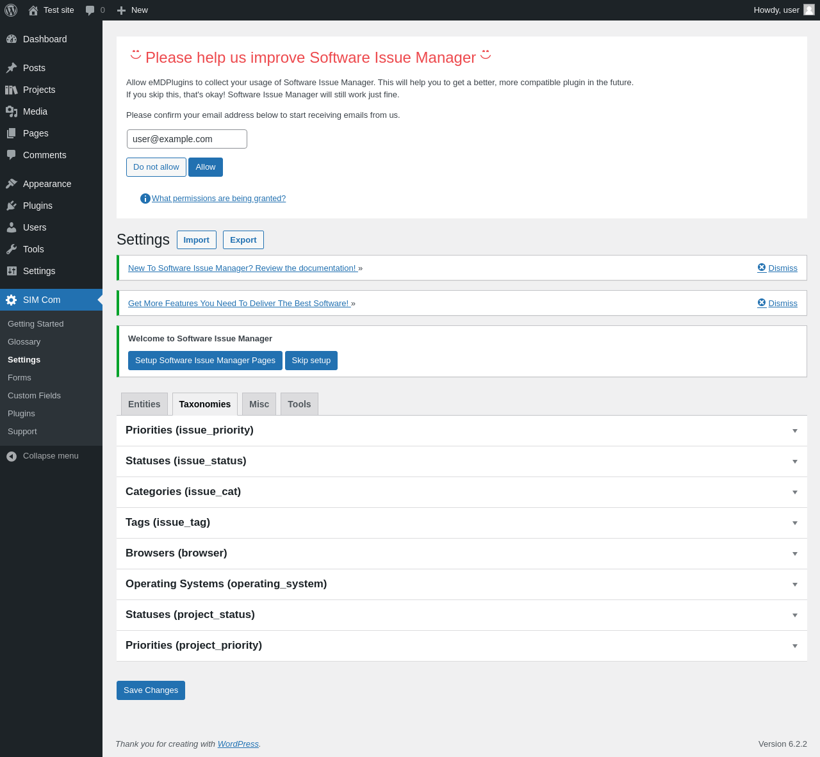Image resolution: width=820 pixels, height=757 pixels.
Task: Expand Priorities (project_priority) section arrow
Action: click(795, 646)
